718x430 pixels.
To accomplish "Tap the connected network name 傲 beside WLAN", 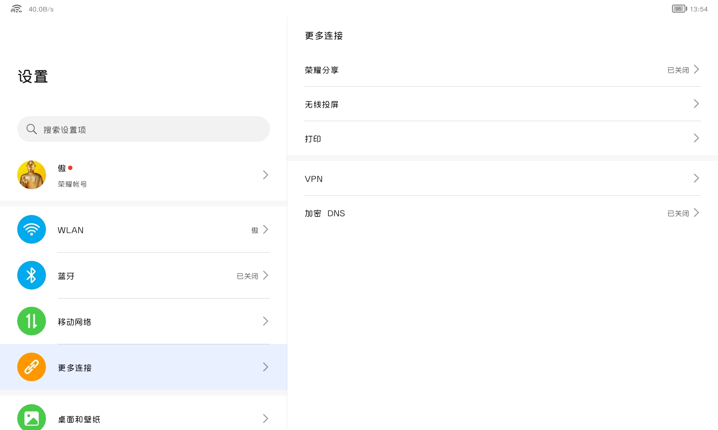I will point(255,230).
